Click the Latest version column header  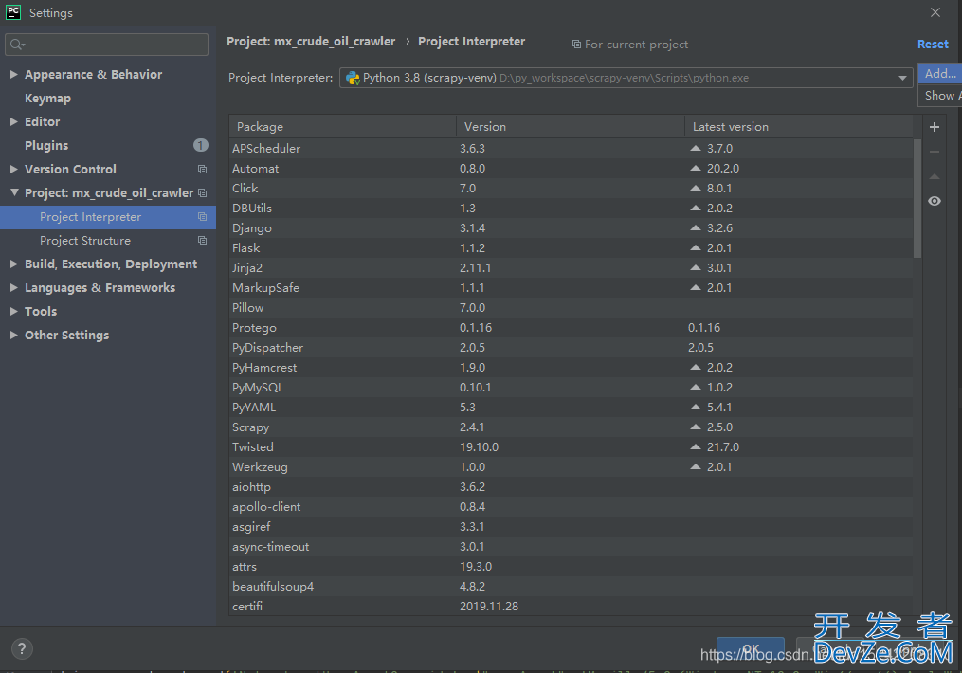click(799, 126)
